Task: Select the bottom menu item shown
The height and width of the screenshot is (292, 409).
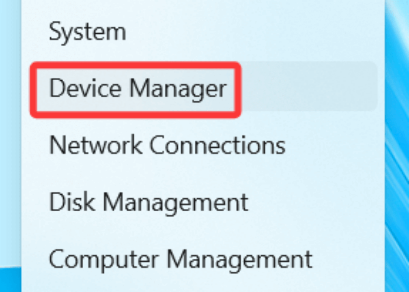Action: click(181, 259)
